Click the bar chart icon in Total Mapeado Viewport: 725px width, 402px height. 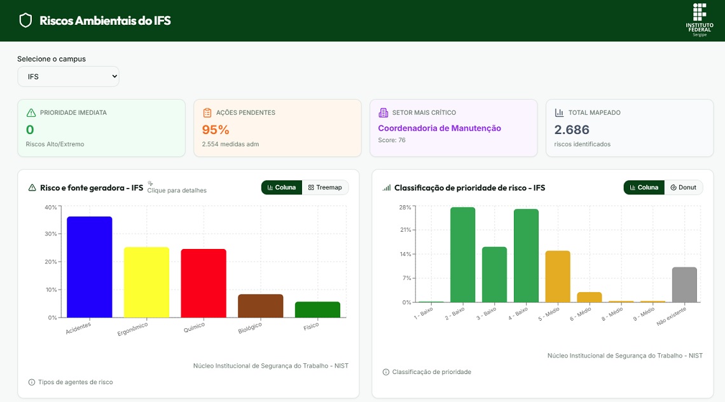(559, 112)
